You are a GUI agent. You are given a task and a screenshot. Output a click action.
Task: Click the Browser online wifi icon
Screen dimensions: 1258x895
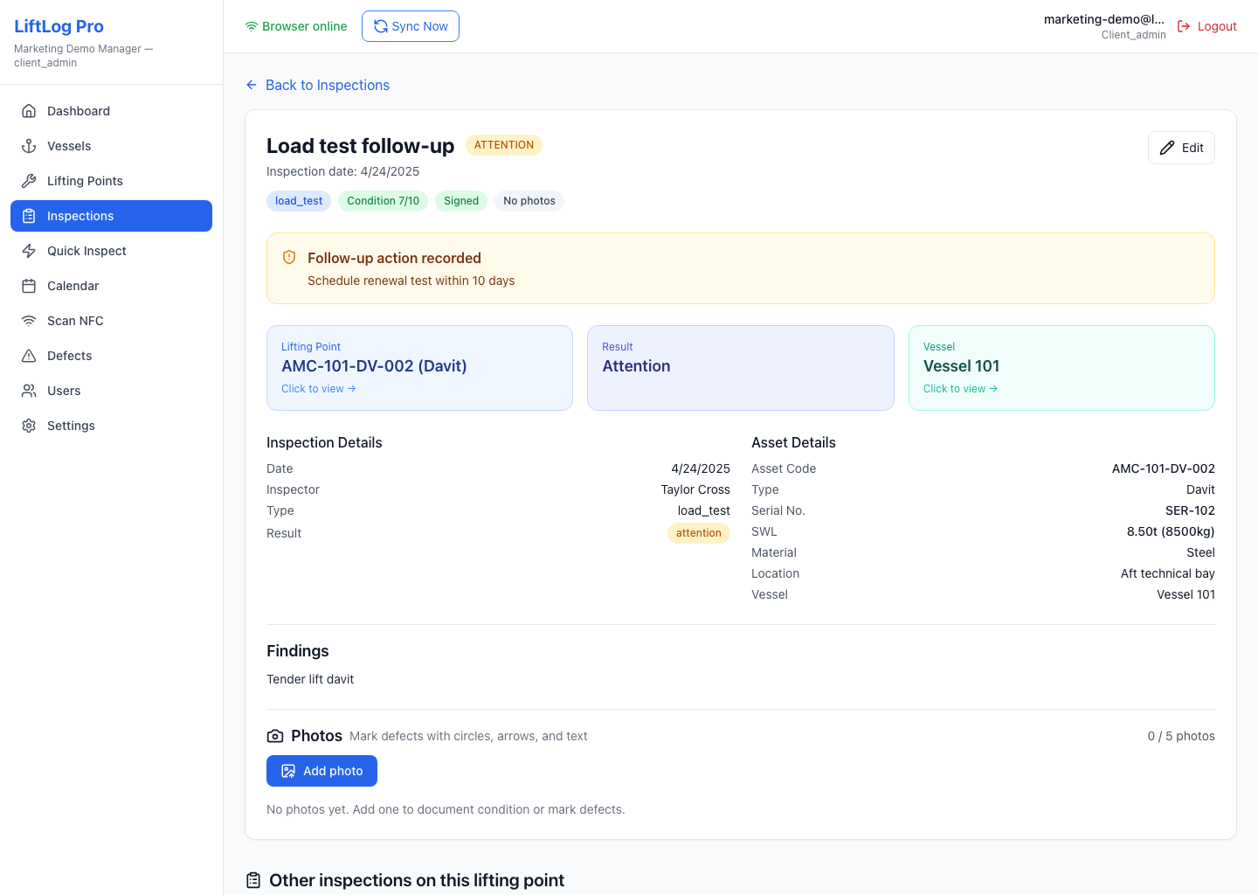tap(252, 26)
